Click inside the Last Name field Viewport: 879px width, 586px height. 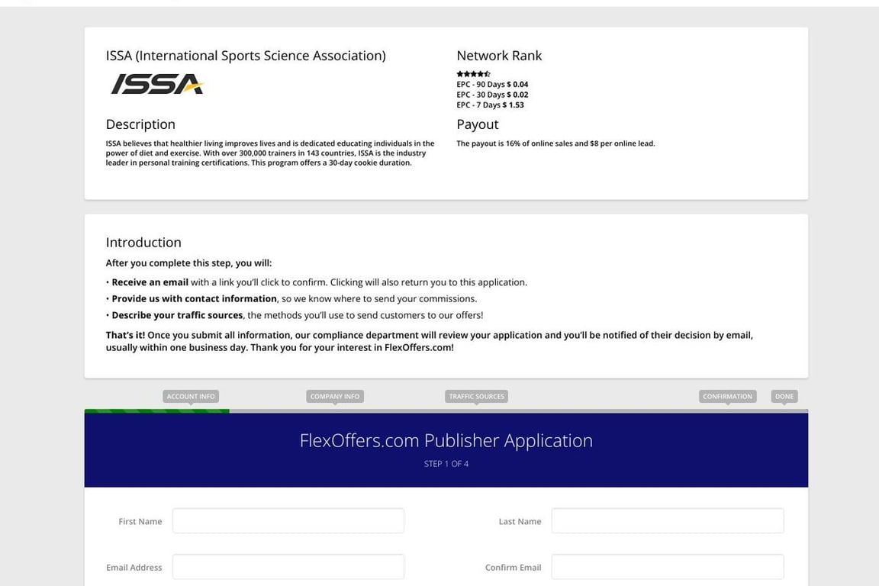pyautogui.click(x=667, y=520)
